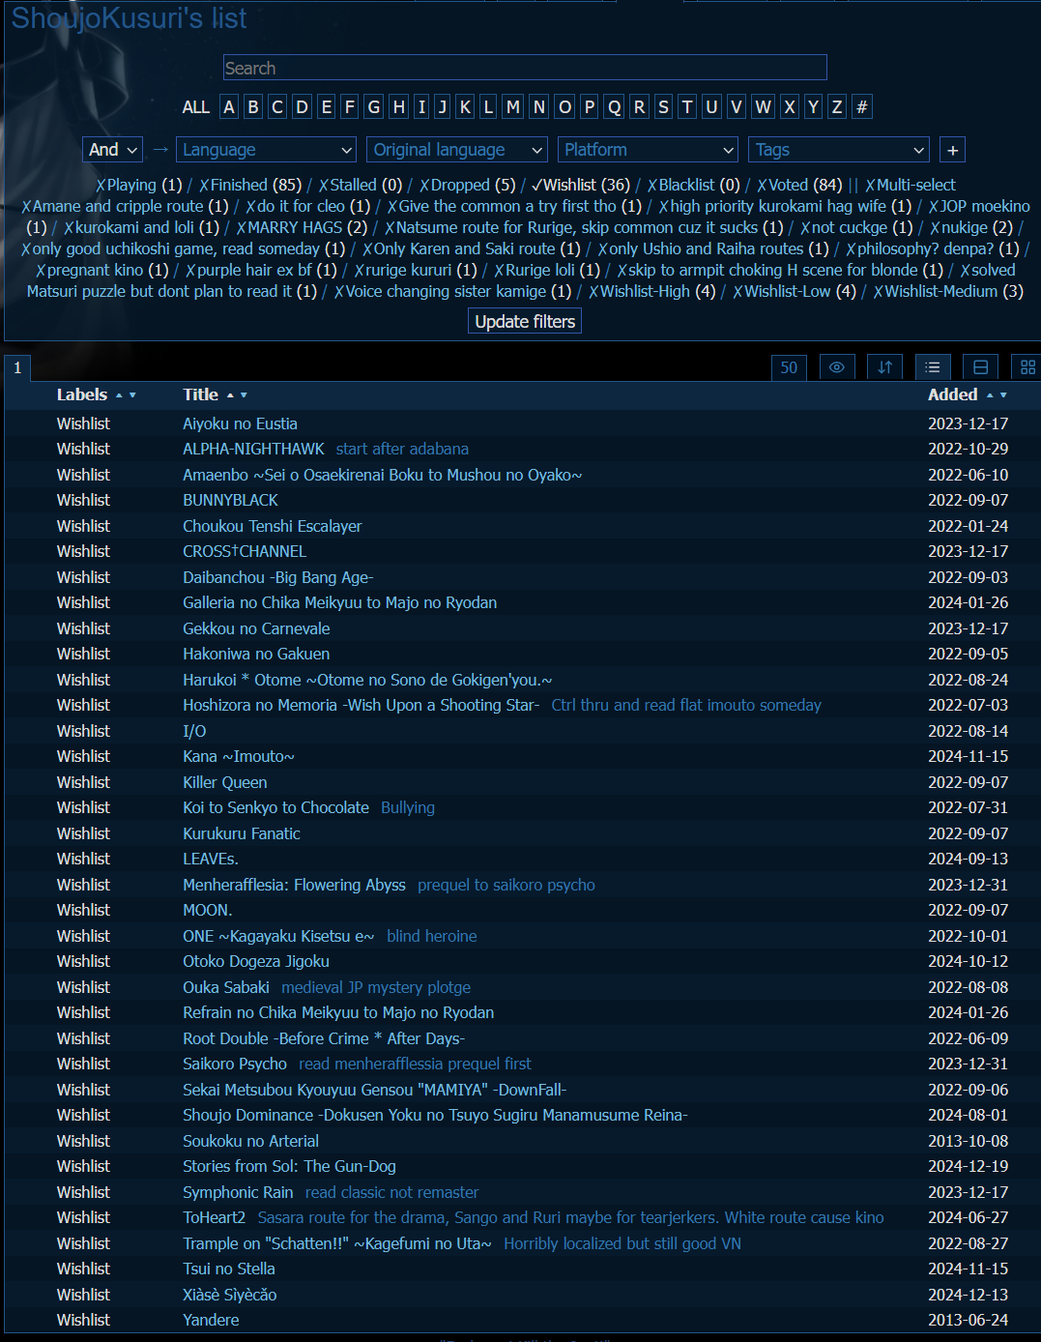The width and height of the screenshot is (1041, 1342).
Task: Select the ALL letter filter
Action: (196, 107)
